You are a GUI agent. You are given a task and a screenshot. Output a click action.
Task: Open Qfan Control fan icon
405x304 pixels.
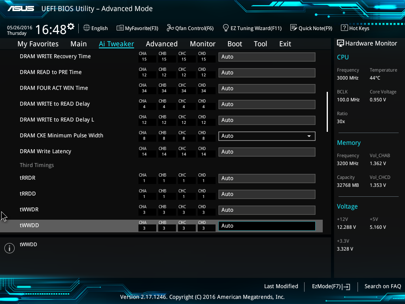pos(170,28)
